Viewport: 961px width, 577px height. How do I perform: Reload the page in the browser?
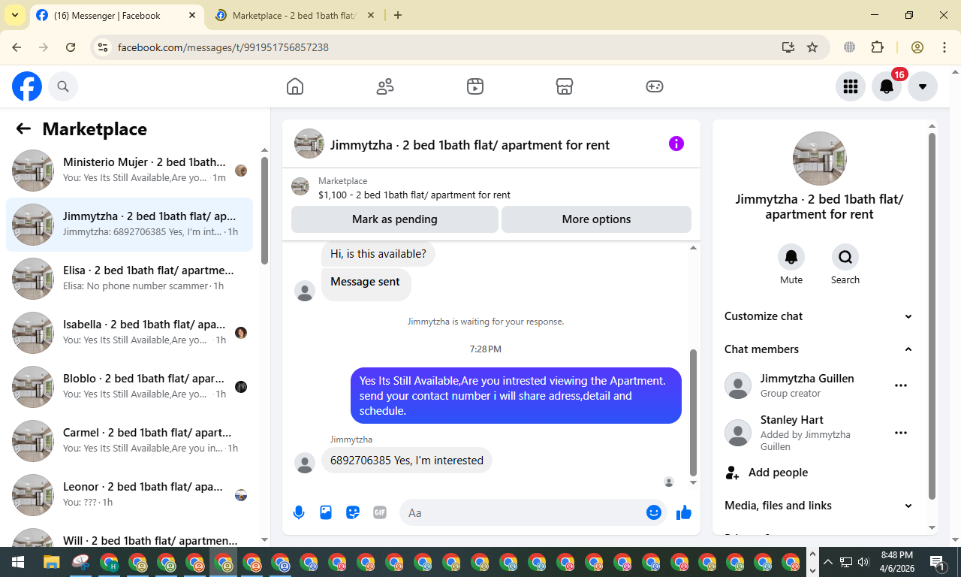point(71,47)
